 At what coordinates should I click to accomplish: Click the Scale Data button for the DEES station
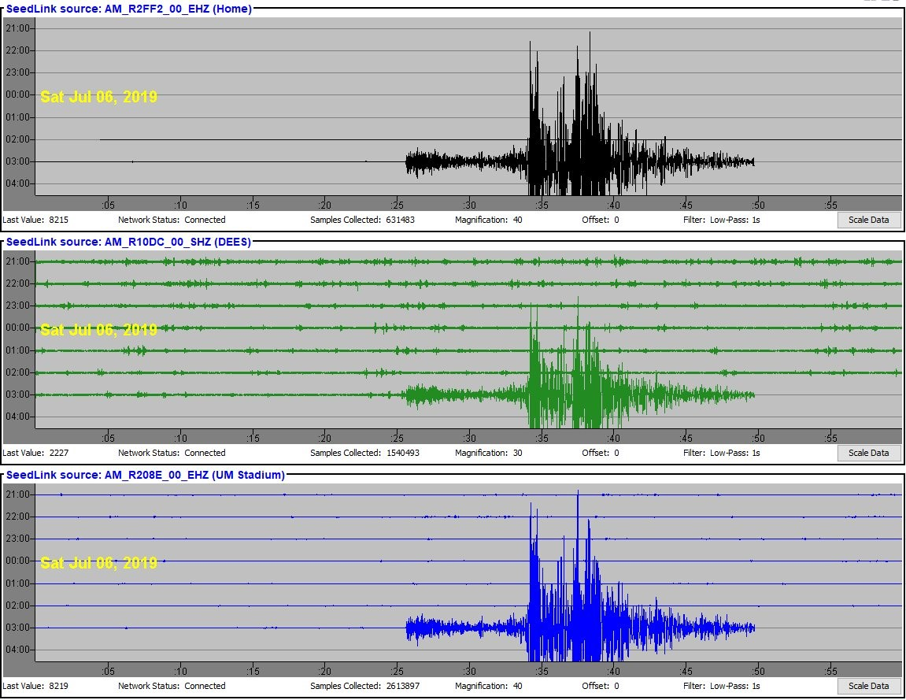click(x=868, y=453)
